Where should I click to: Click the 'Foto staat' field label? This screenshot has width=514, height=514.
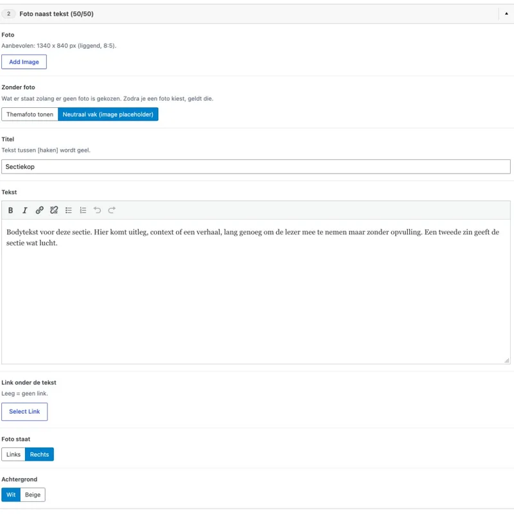point(15,439)
